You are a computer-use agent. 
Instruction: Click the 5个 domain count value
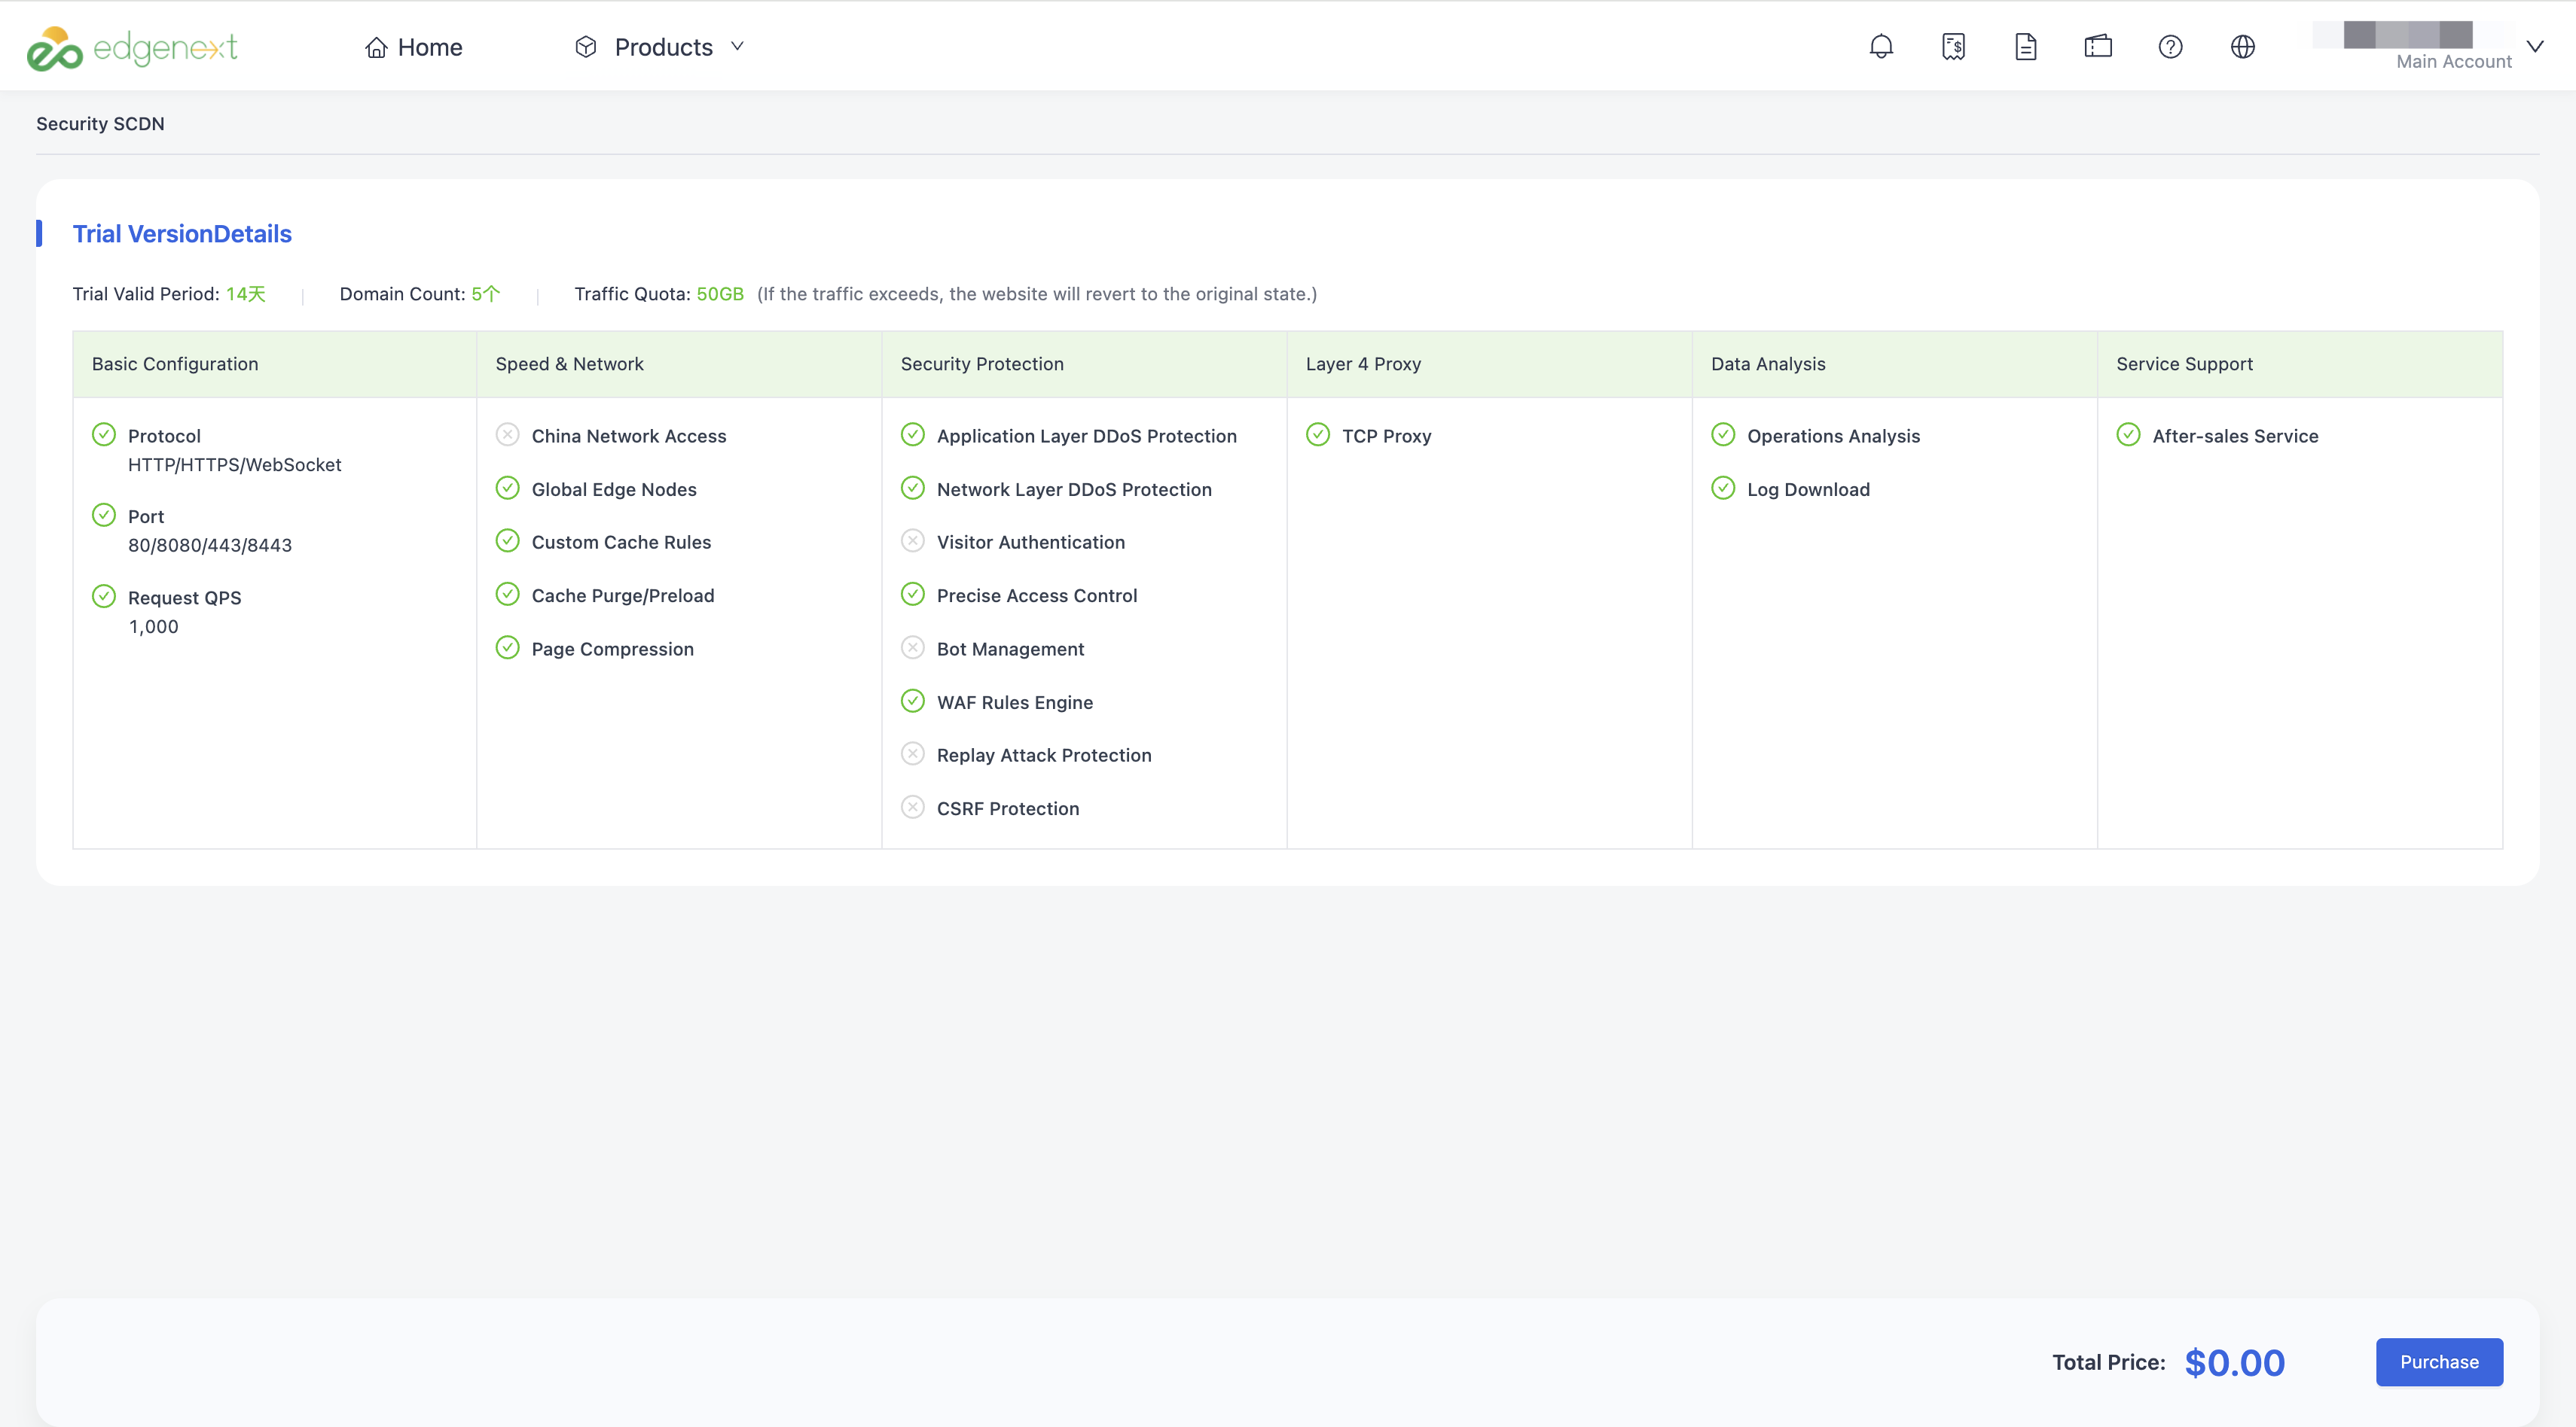[486, 294]
